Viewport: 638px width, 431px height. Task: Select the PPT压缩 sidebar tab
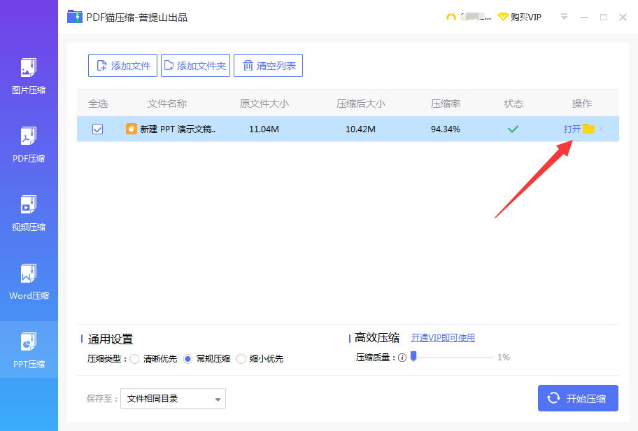point(29,350)
